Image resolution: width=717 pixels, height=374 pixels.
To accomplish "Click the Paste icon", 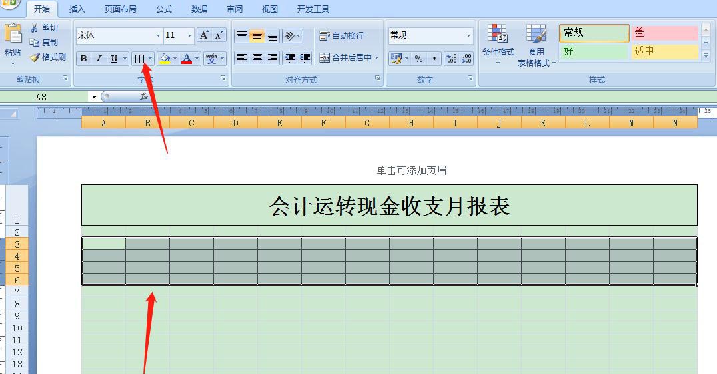I will coord(13,34).
